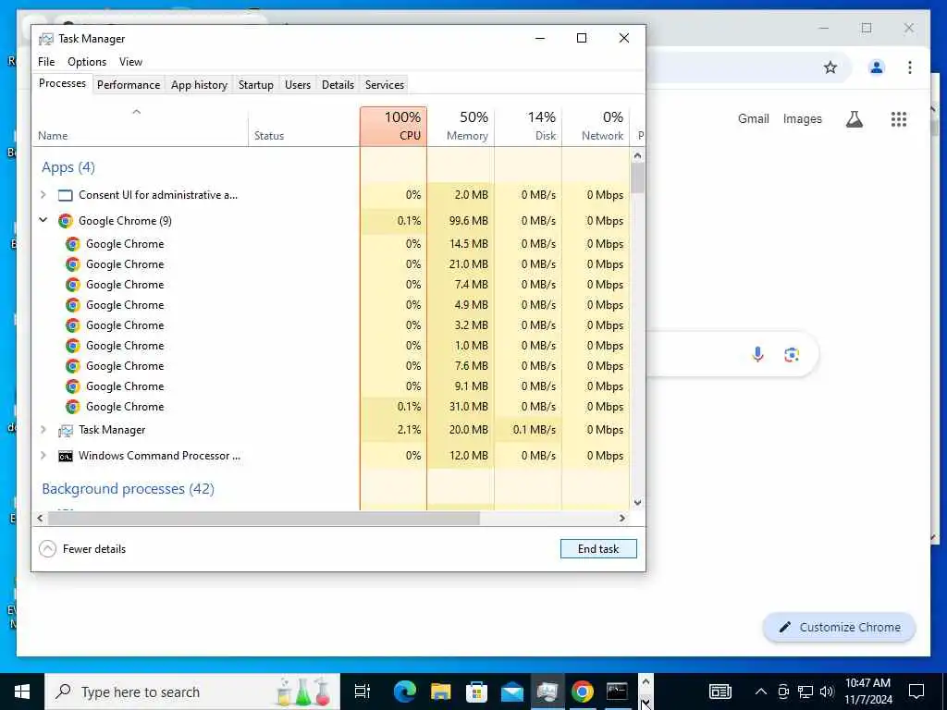Open Microsoft Store from taskbar
This screenshot has width=947, height=710.
pyautogui.click(x=476, y=692)
